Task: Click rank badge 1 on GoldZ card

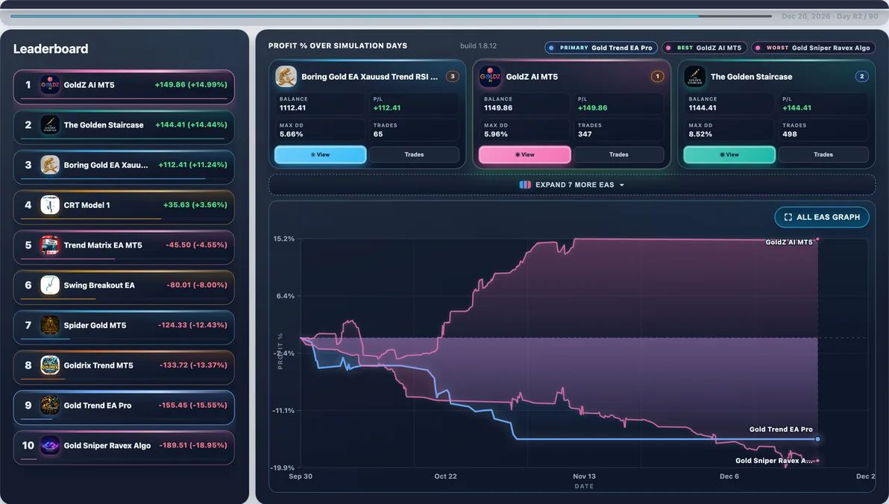Action: [x=657, y=76]
